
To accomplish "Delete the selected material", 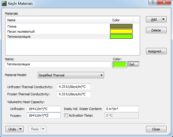I will (x=156, y=30).
